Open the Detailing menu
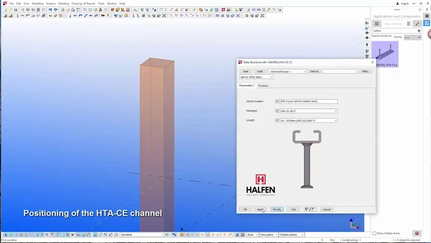The height and width of the screenshot is (243, 431). point(64,4)
